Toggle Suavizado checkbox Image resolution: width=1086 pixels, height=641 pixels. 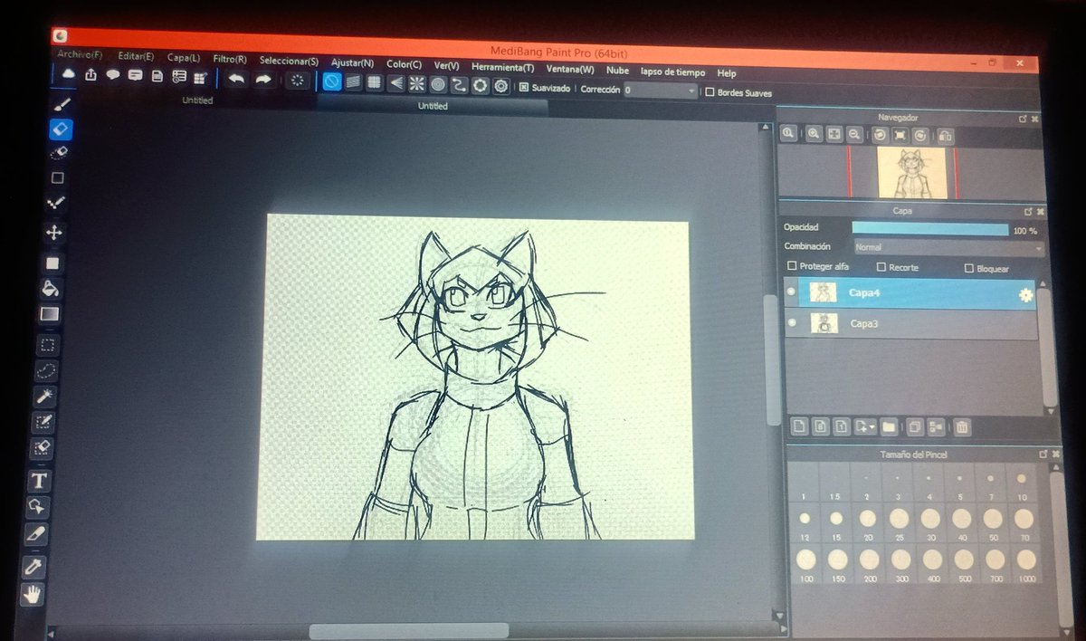[x=524, y=88]
